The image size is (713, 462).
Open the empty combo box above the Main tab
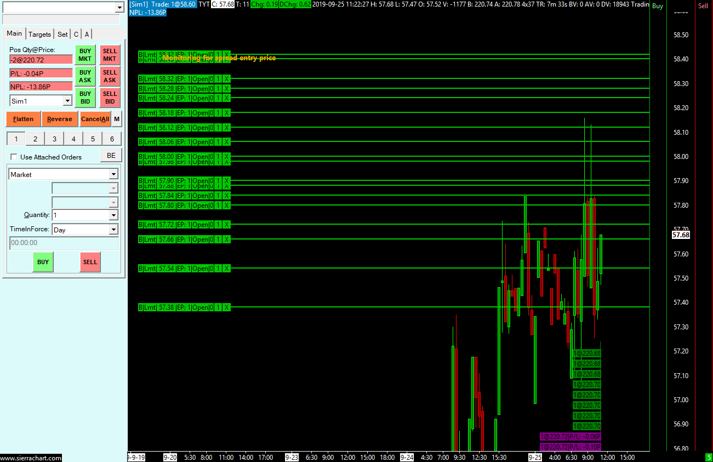[64, 7]
